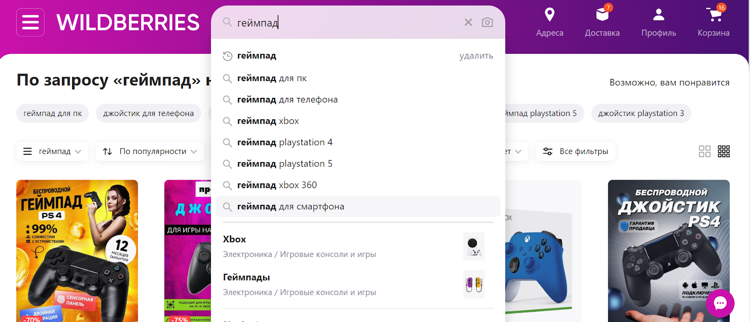Choose suggestion геймпад playstation 4
This screenshot has height=322, width=750.
click(358, 142)
